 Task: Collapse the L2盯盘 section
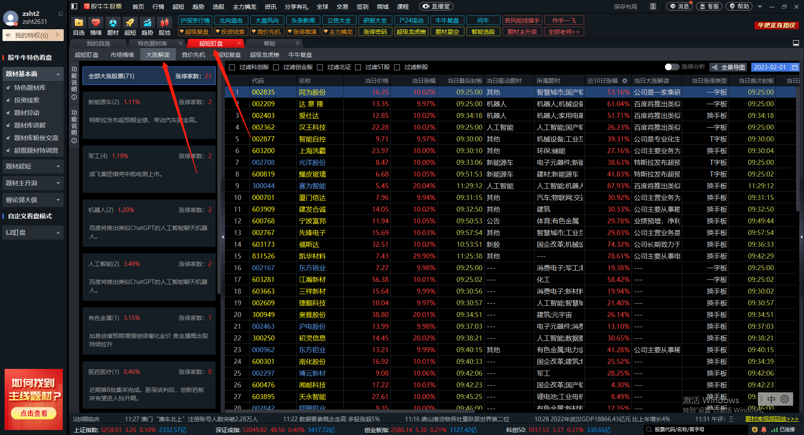click(33, 233)
